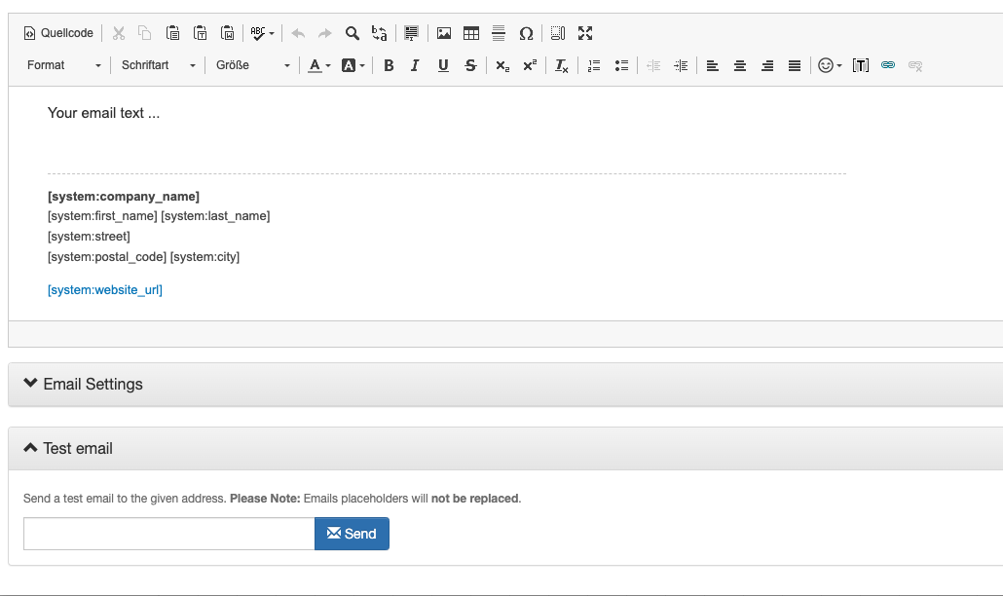
Task: Click the Send button
Action: (352, 534)
